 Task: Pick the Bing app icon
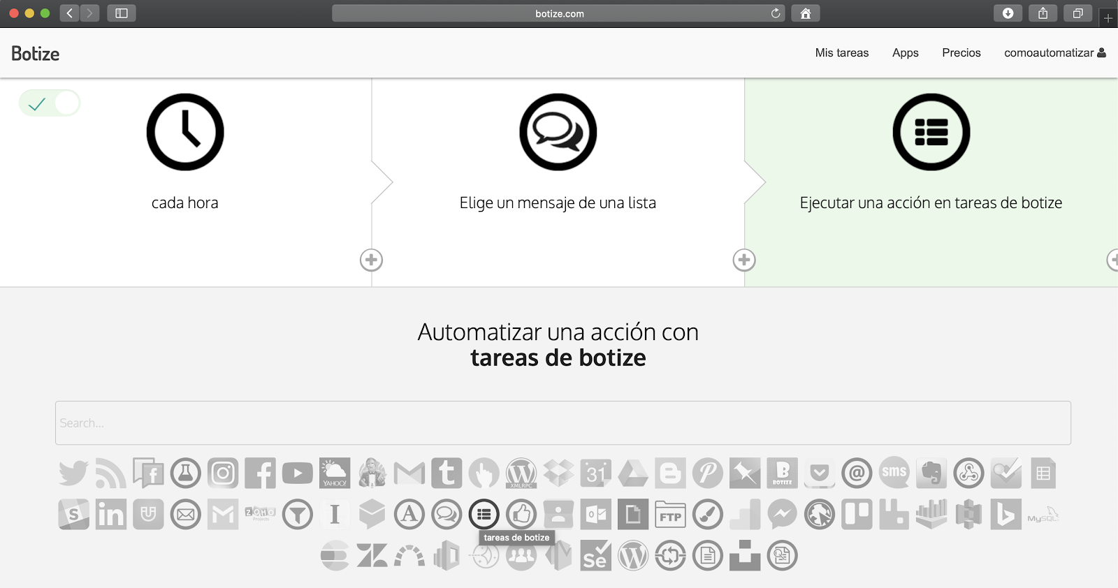pyautogui.click(x=1006, y=515)
